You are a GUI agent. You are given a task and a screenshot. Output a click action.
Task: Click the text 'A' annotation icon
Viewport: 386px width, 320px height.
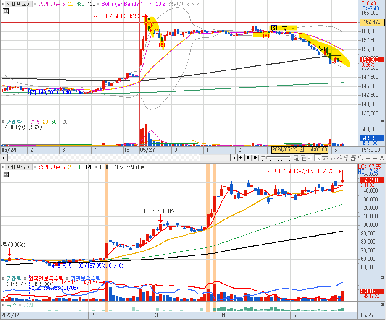[x=382, y=158]
